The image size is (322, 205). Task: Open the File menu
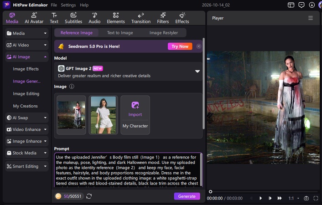click(x=54, y=5)
